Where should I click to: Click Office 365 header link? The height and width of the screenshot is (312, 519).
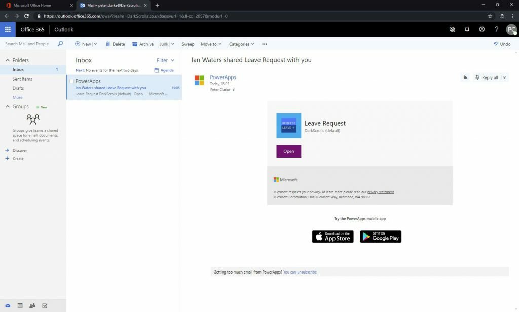(32, 29)
